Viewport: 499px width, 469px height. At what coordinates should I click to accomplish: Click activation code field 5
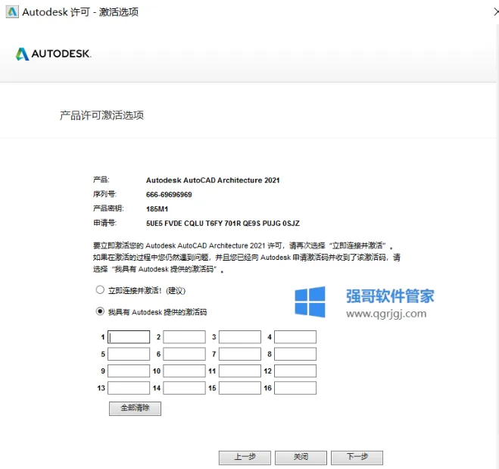(x=129, y=354)
